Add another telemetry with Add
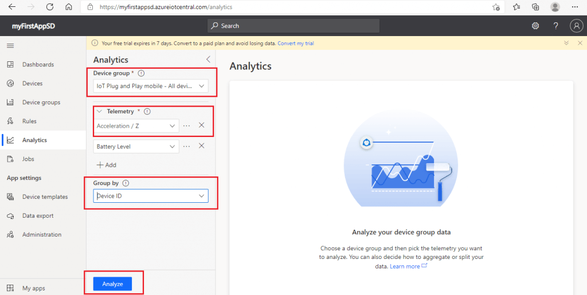 [x=106, y=165]
